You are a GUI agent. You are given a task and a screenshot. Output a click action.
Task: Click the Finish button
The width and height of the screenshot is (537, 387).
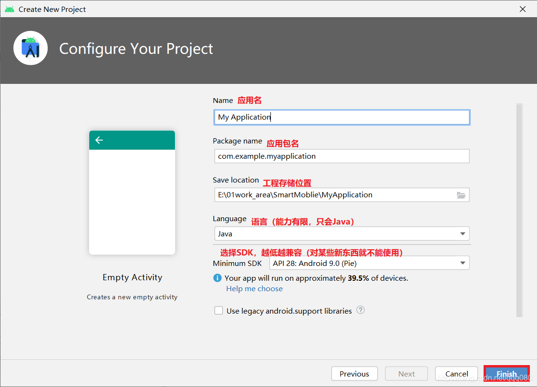pyautogui.click(x=506, y=374)
